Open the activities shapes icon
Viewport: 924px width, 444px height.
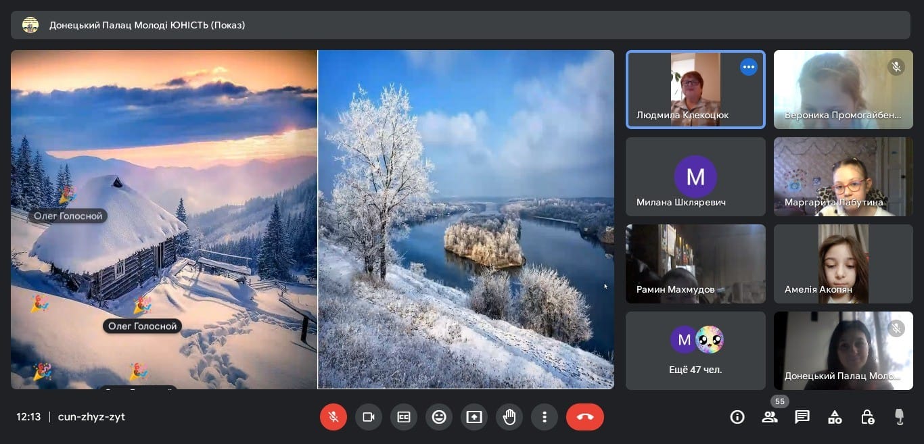[x=835, y=417]
